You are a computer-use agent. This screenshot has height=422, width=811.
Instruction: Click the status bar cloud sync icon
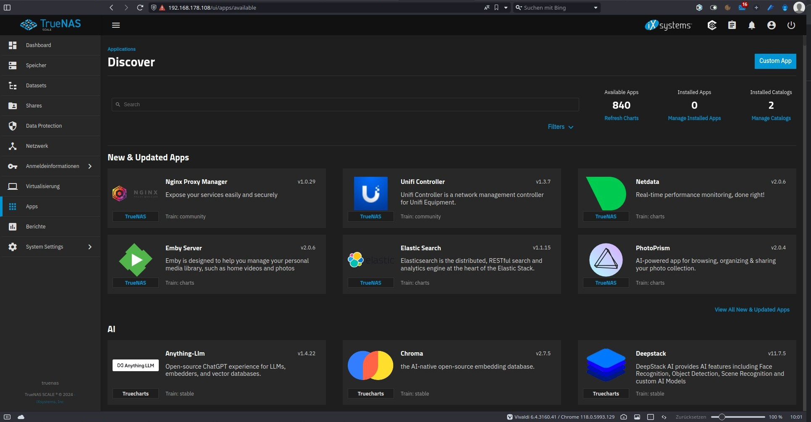click(x=21, y=417)
